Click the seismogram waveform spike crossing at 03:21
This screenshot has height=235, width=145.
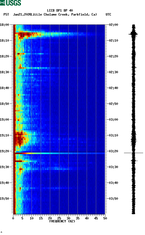[133, 153]
